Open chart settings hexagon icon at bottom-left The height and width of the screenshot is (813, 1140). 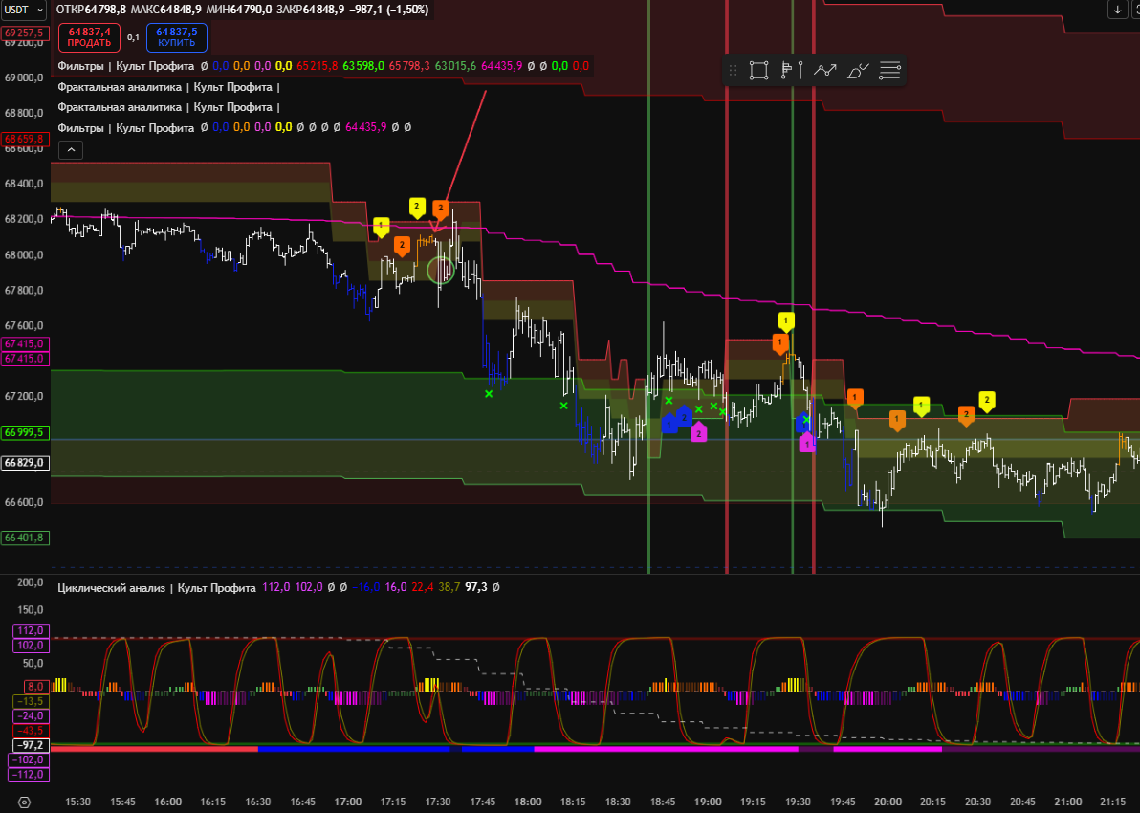click(25, 802)
